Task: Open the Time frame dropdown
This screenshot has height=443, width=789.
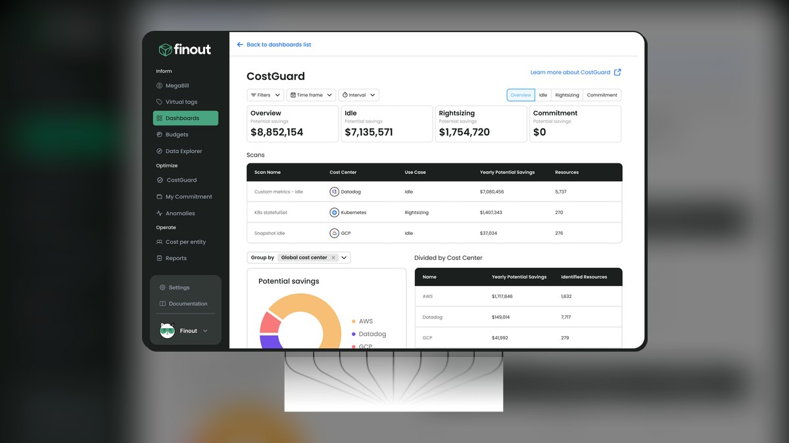Action: pos(311,95)
